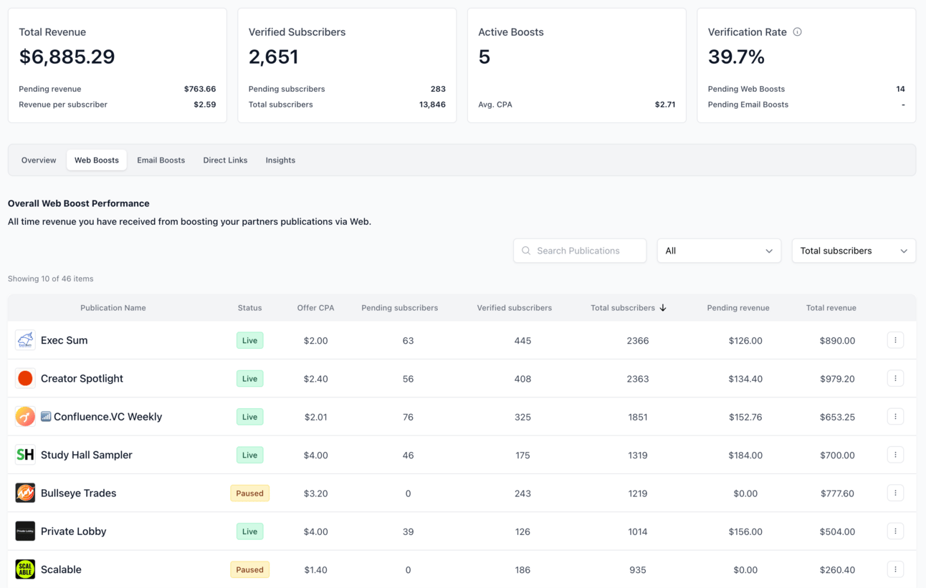Click the Confluence.VC Weekly orange logo
The image size is (926, 588).
point(25,417)
